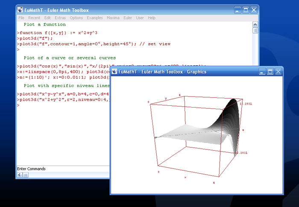The width and height of the screenshot is (299, 207).
Task: Open the Euler menu
Action: point(128,18)
